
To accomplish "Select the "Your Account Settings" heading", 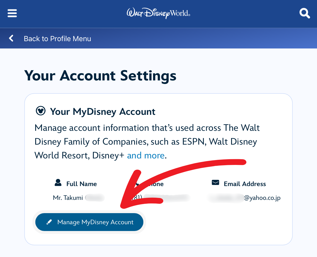I will point(100,76).
